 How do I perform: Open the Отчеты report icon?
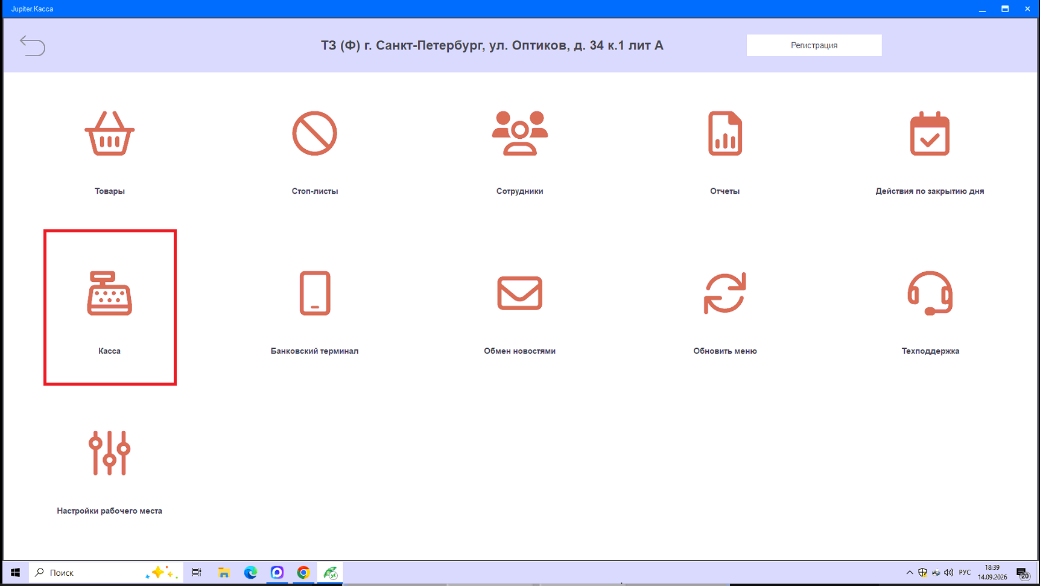[x=725, y=133]
